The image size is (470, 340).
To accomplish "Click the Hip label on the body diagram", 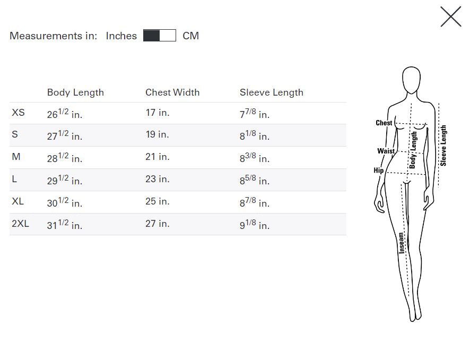I will pyautogui.click(x=378, y=171).
